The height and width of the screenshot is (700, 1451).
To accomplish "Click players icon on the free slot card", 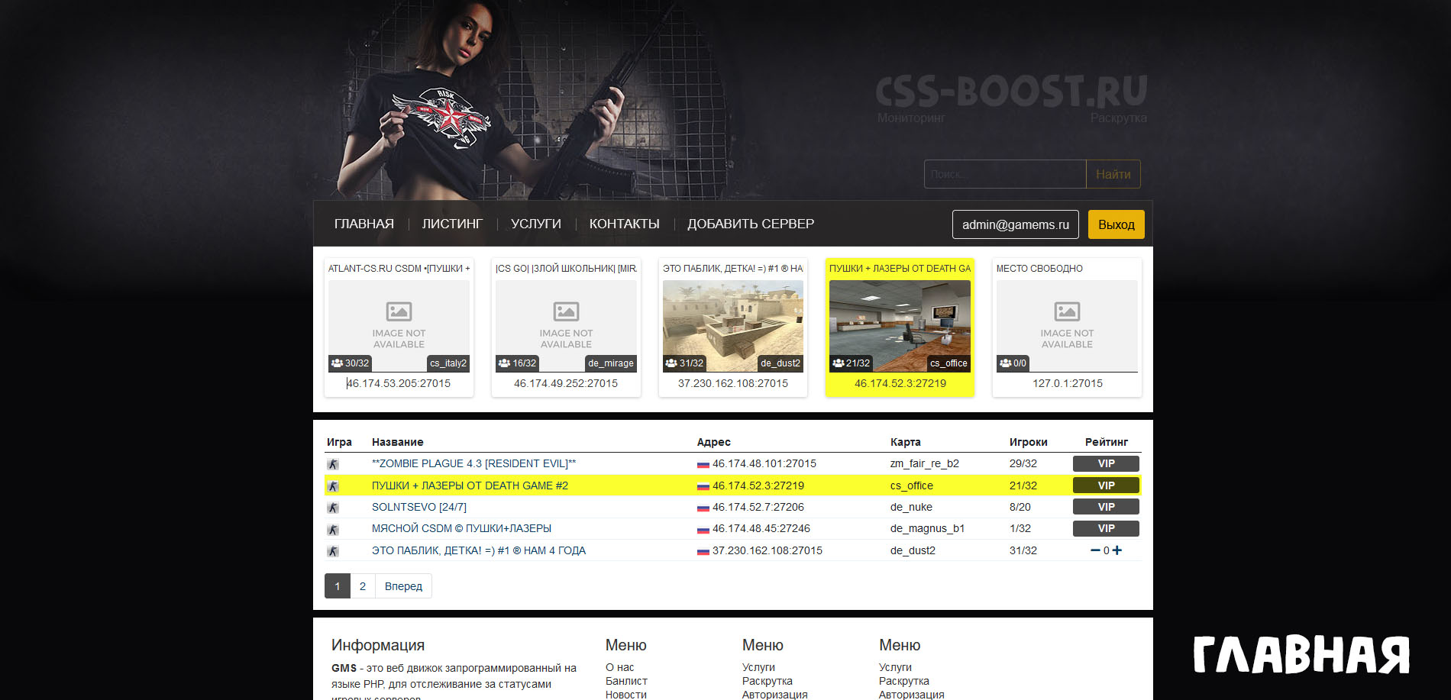I will (x=1005, y=363).
